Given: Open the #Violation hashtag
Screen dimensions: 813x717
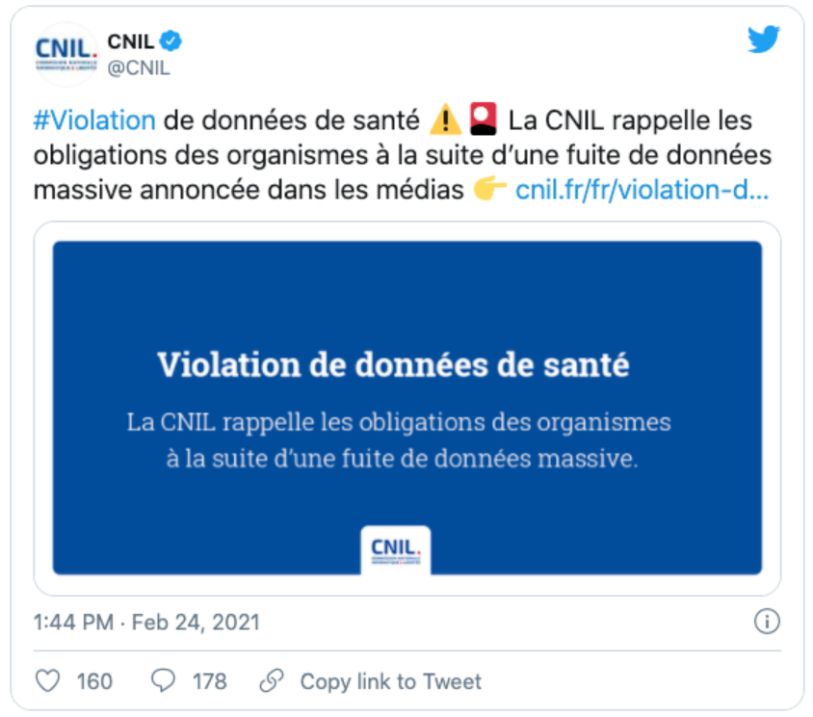Looking at the screenshot, I should pos(93,121).
